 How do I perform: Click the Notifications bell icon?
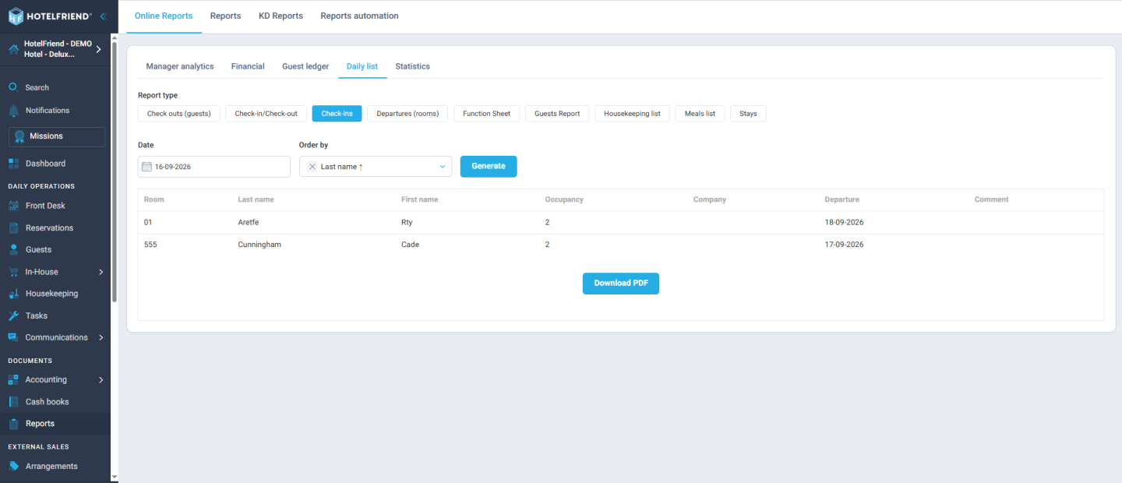pyautogui.click(x=13, y=110)
